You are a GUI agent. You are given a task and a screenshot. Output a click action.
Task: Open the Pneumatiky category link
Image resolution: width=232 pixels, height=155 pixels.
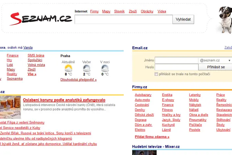[198, 120]
